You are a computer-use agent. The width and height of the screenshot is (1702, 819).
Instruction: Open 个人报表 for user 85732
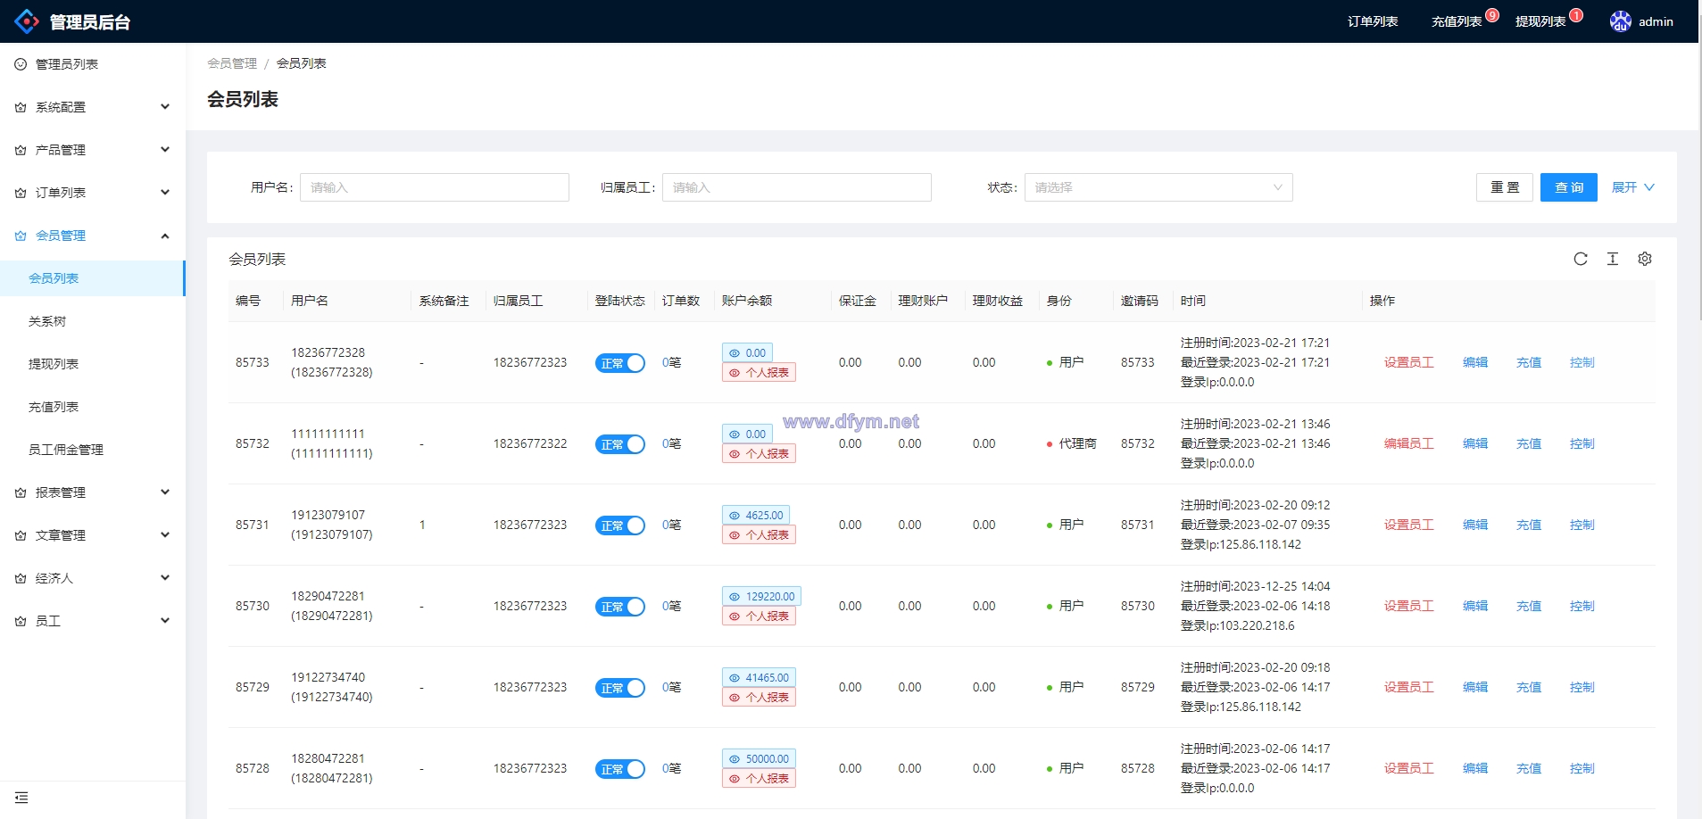pos(759,454)
